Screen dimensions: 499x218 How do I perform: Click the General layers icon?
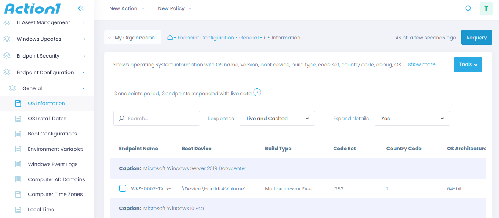click(12, 88)
